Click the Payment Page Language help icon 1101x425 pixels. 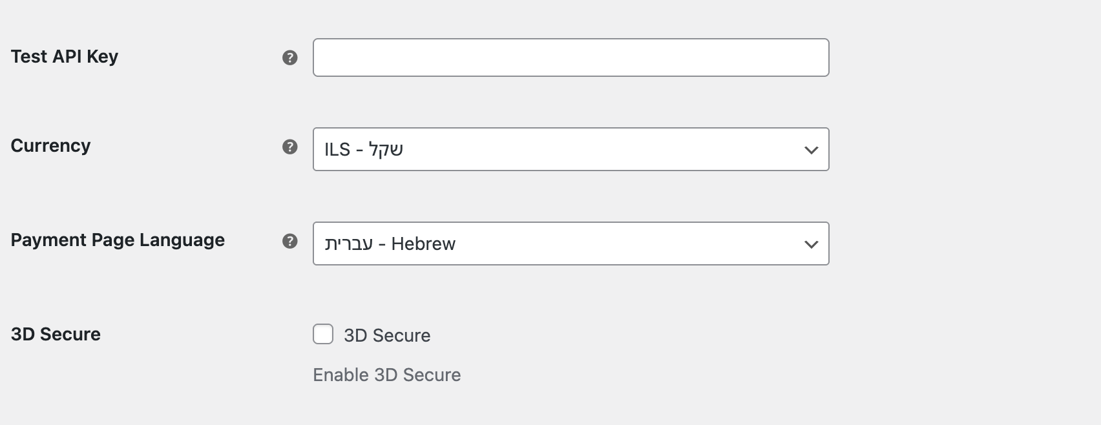pyautogui.click(x=290, y=242)
